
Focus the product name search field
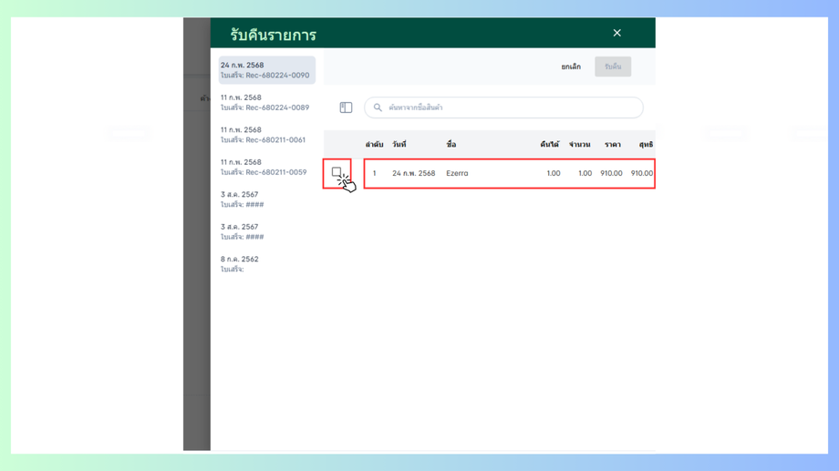[x=503, y=108]
